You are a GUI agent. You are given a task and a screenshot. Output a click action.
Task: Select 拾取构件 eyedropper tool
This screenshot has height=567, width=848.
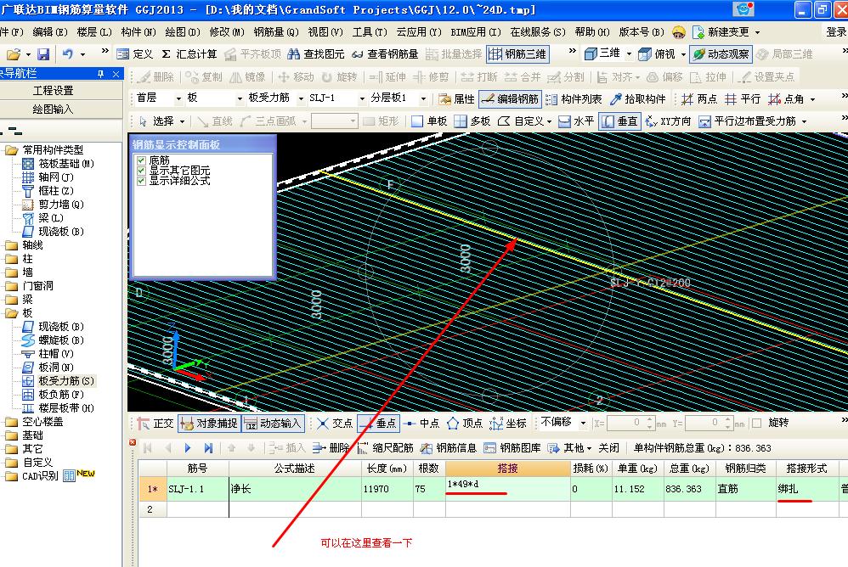point(637,98)
